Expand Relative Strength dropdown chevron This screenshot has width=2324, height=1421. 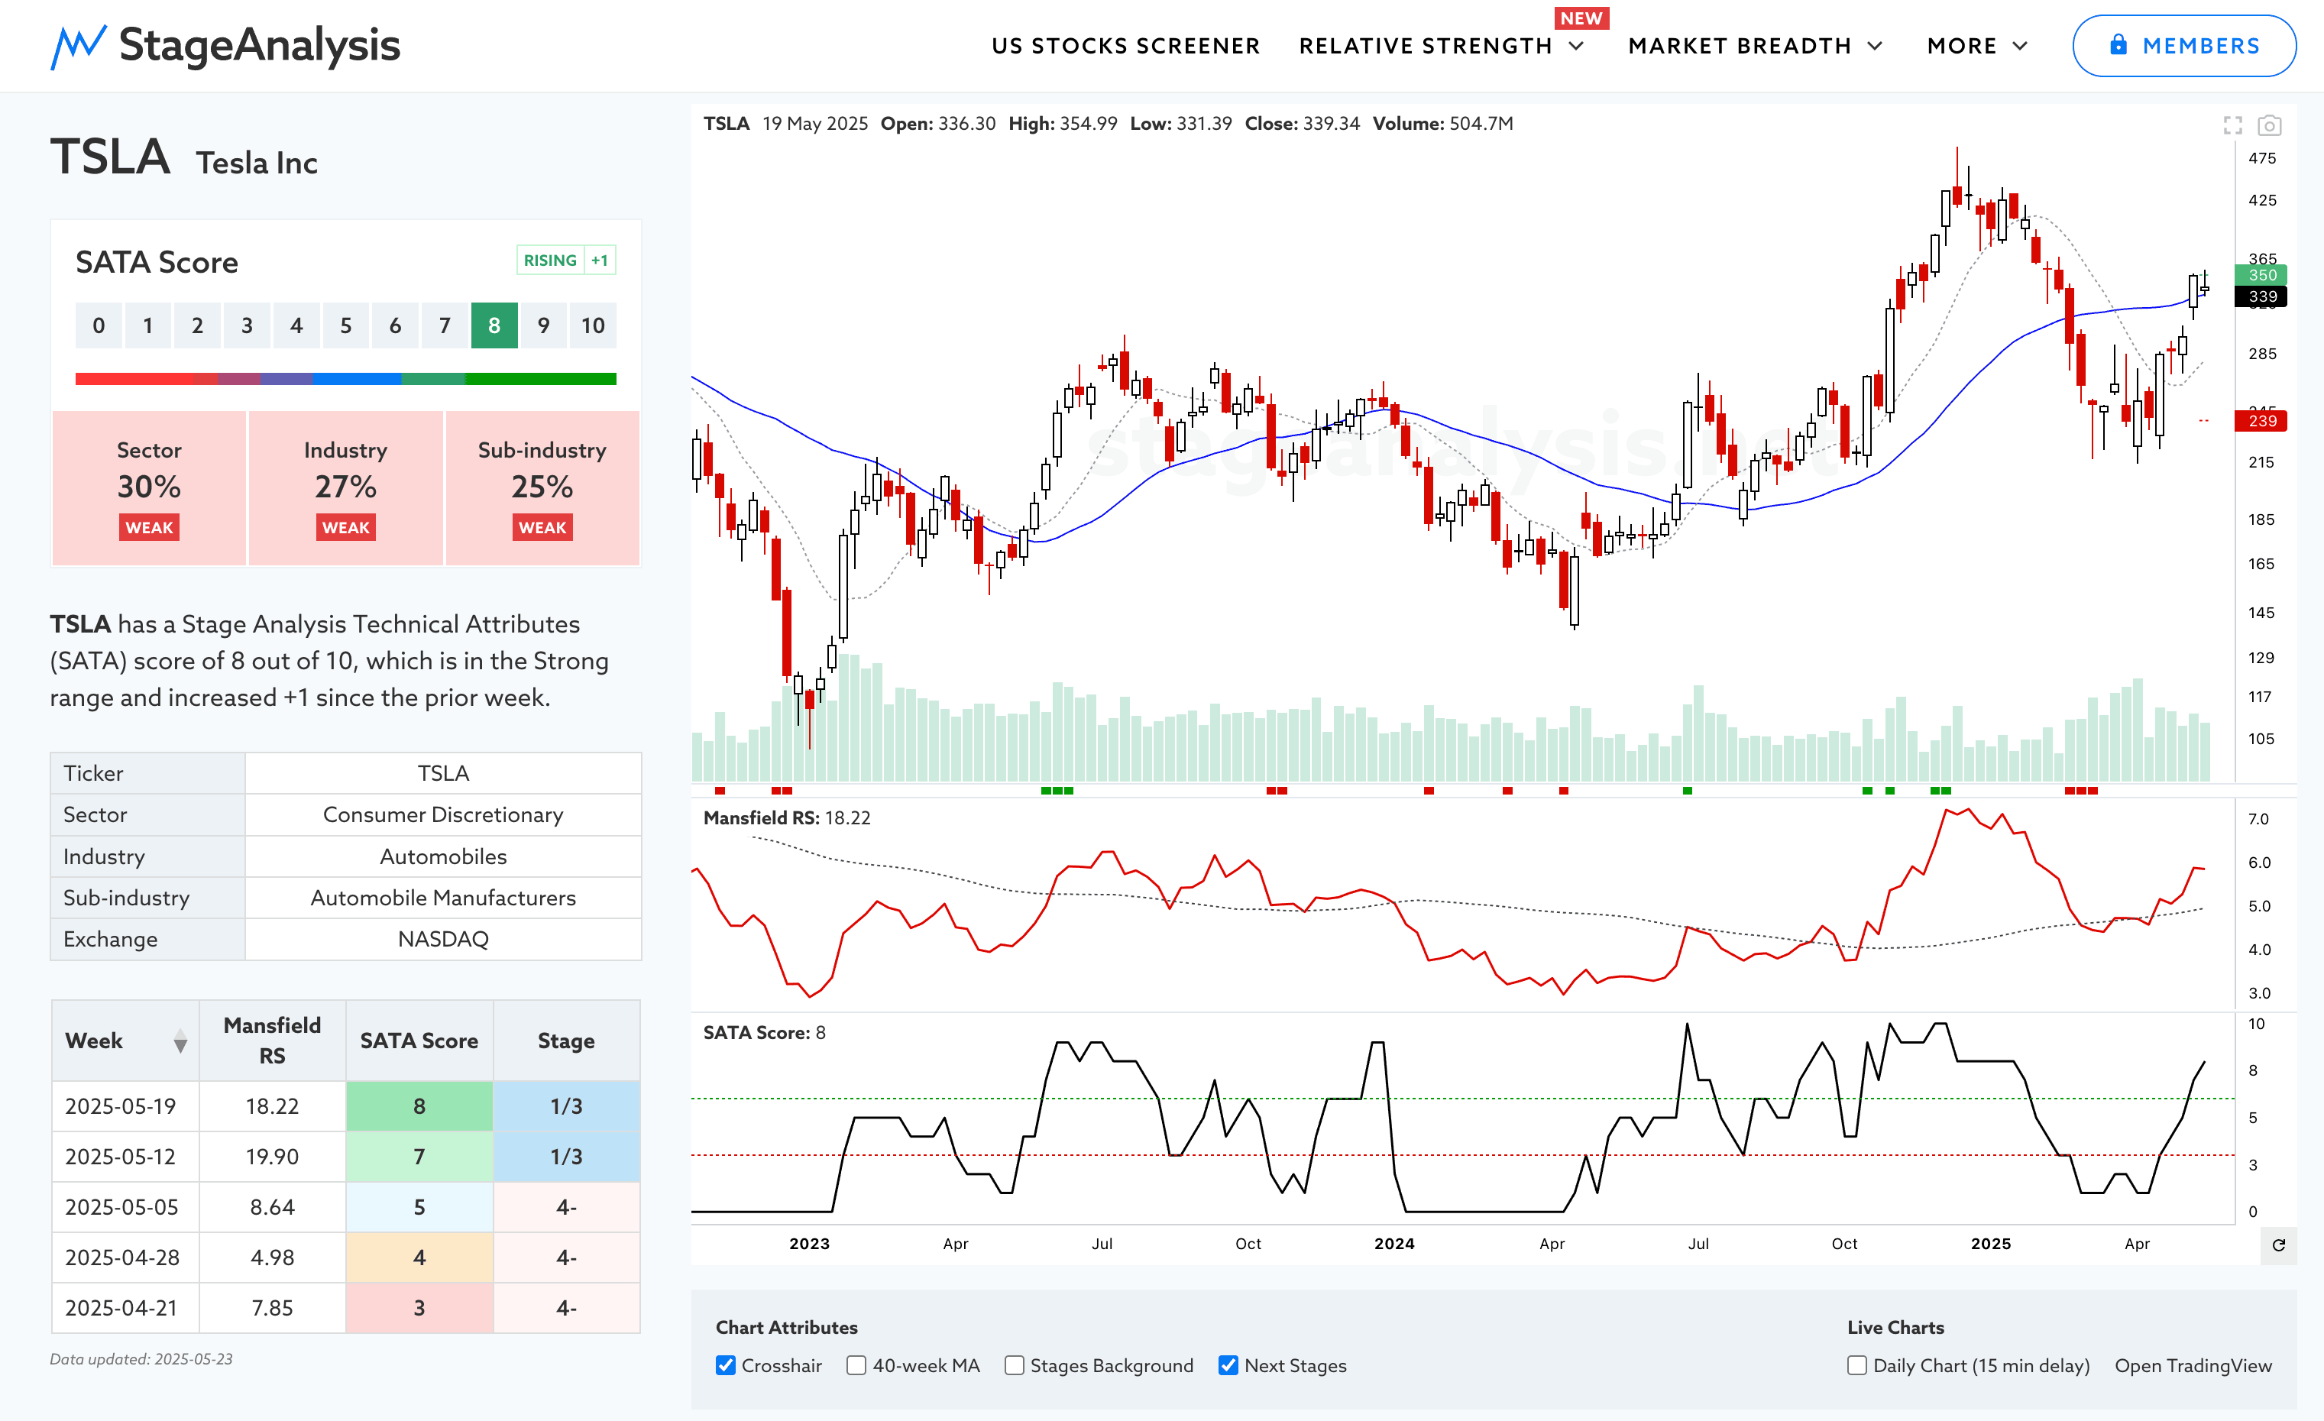[x=1576, y=46]
